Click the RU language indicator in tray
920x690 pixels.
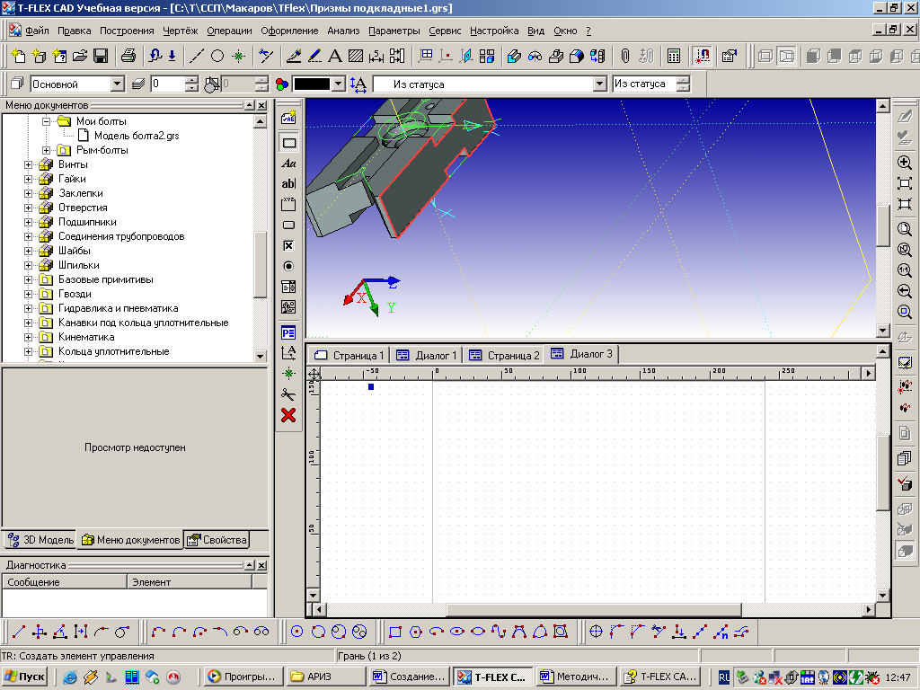(724, 677)
